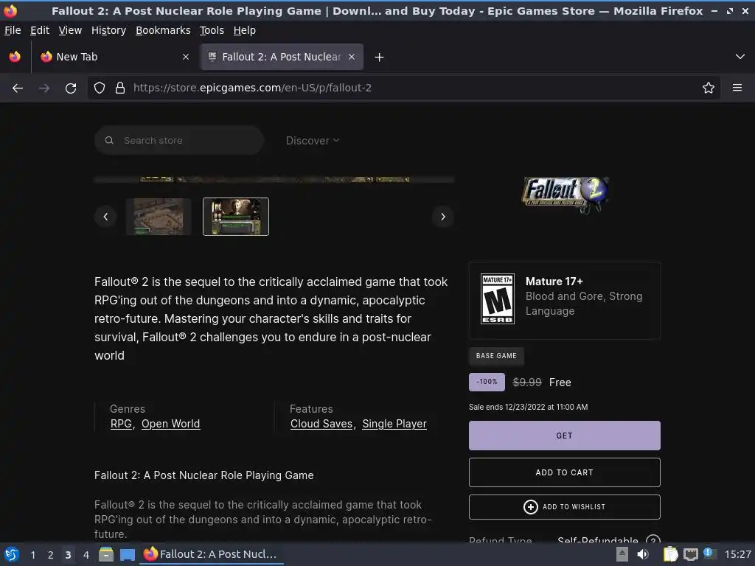Open the Tools menu
755x566 pixels.
point(212,30)
